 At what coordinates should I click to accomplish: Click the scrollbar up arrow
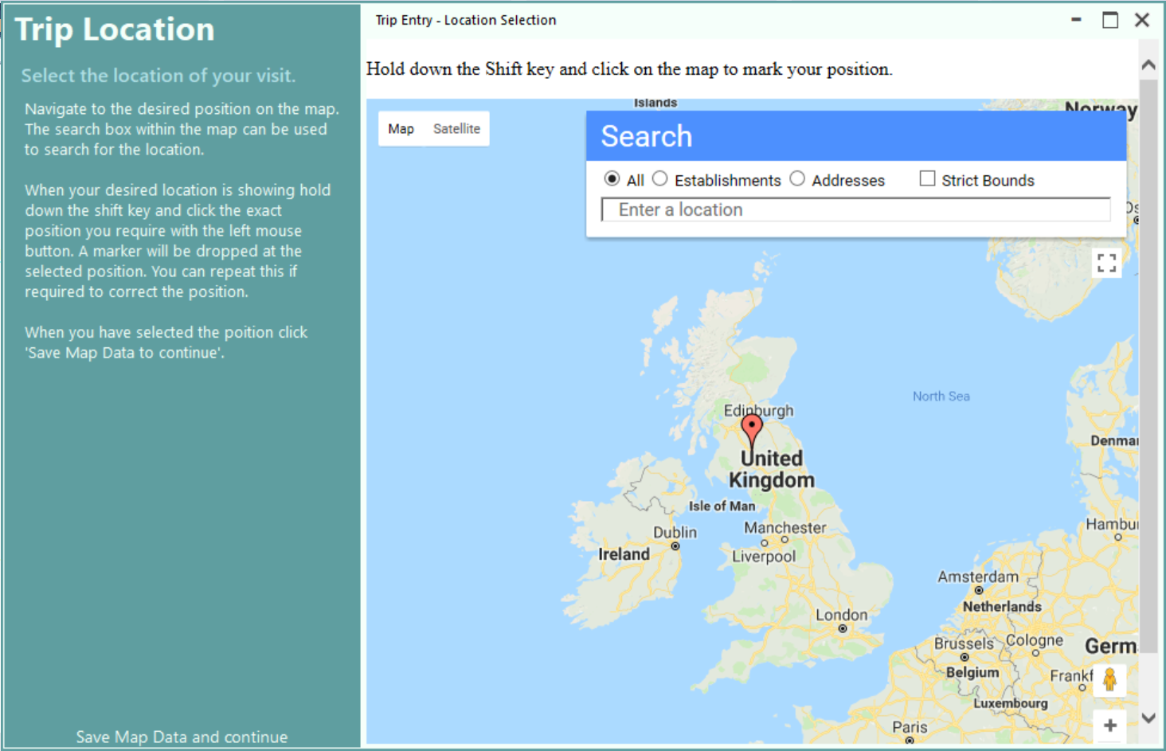coord(1148,65)
